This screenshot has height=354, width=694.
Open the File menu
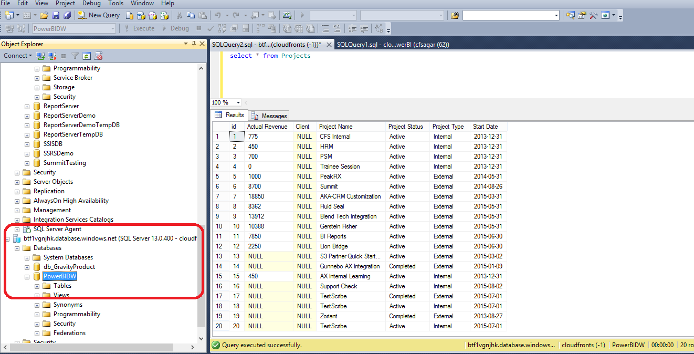point(6,3)
